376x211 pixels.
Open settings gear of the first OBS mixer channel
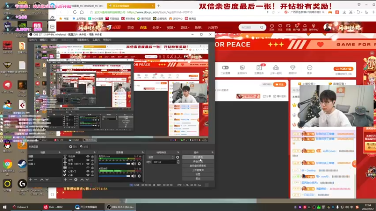coord(139,164)
